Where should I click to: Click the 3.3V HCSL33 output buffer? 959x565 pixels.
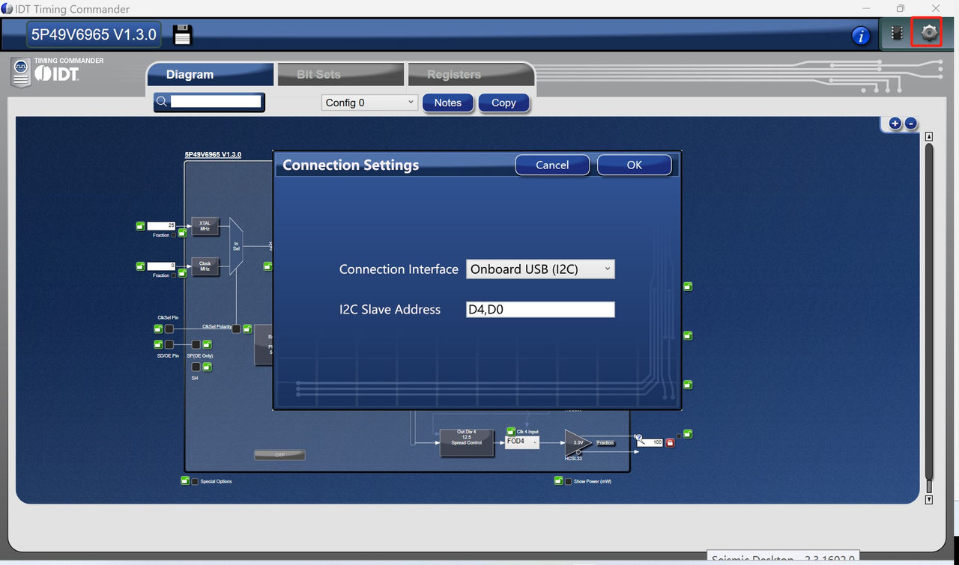(x=577, y=442)
